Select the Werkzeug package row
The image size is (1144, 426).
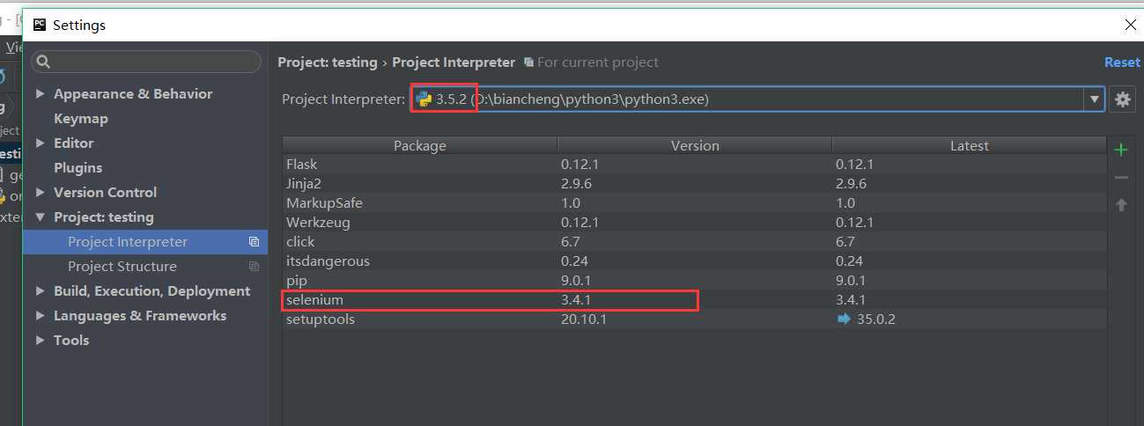pos(694,223)
